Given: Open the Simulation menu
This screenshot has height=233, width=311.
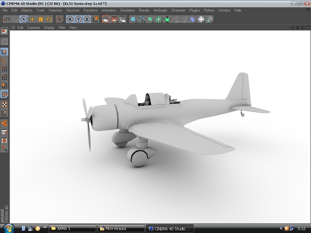Looking at the screenshot, I should [x=127, y=10].
